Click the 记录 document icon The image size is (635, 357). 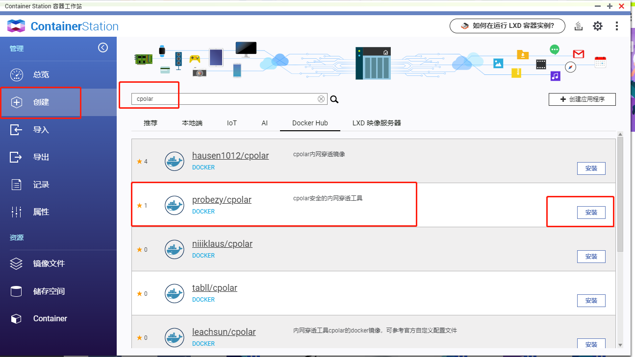(17, 185)
